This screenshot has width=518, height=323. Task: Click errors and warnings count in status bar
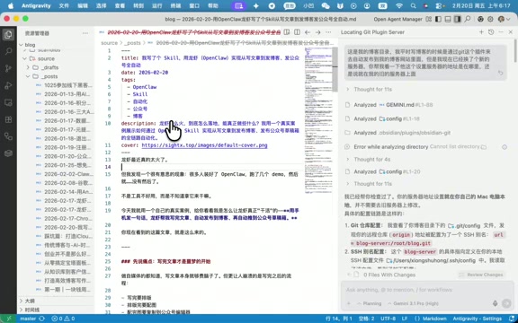tap(63, 319)
